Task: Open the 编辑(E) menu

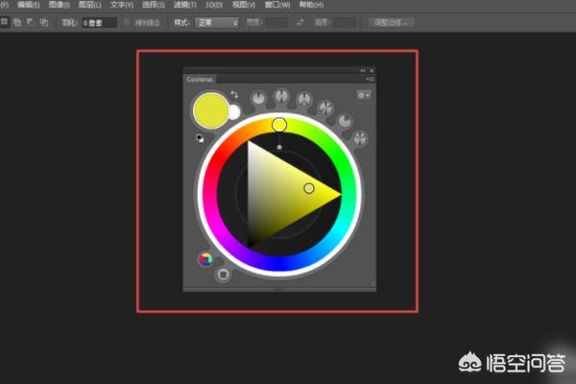Action: tap(29, 5)
